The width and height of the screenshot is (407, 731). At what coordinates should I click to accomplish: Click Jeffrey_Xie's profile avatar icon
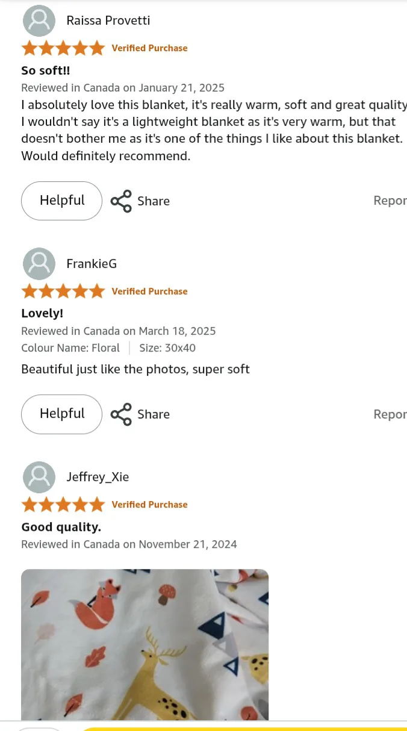[39, 477]
